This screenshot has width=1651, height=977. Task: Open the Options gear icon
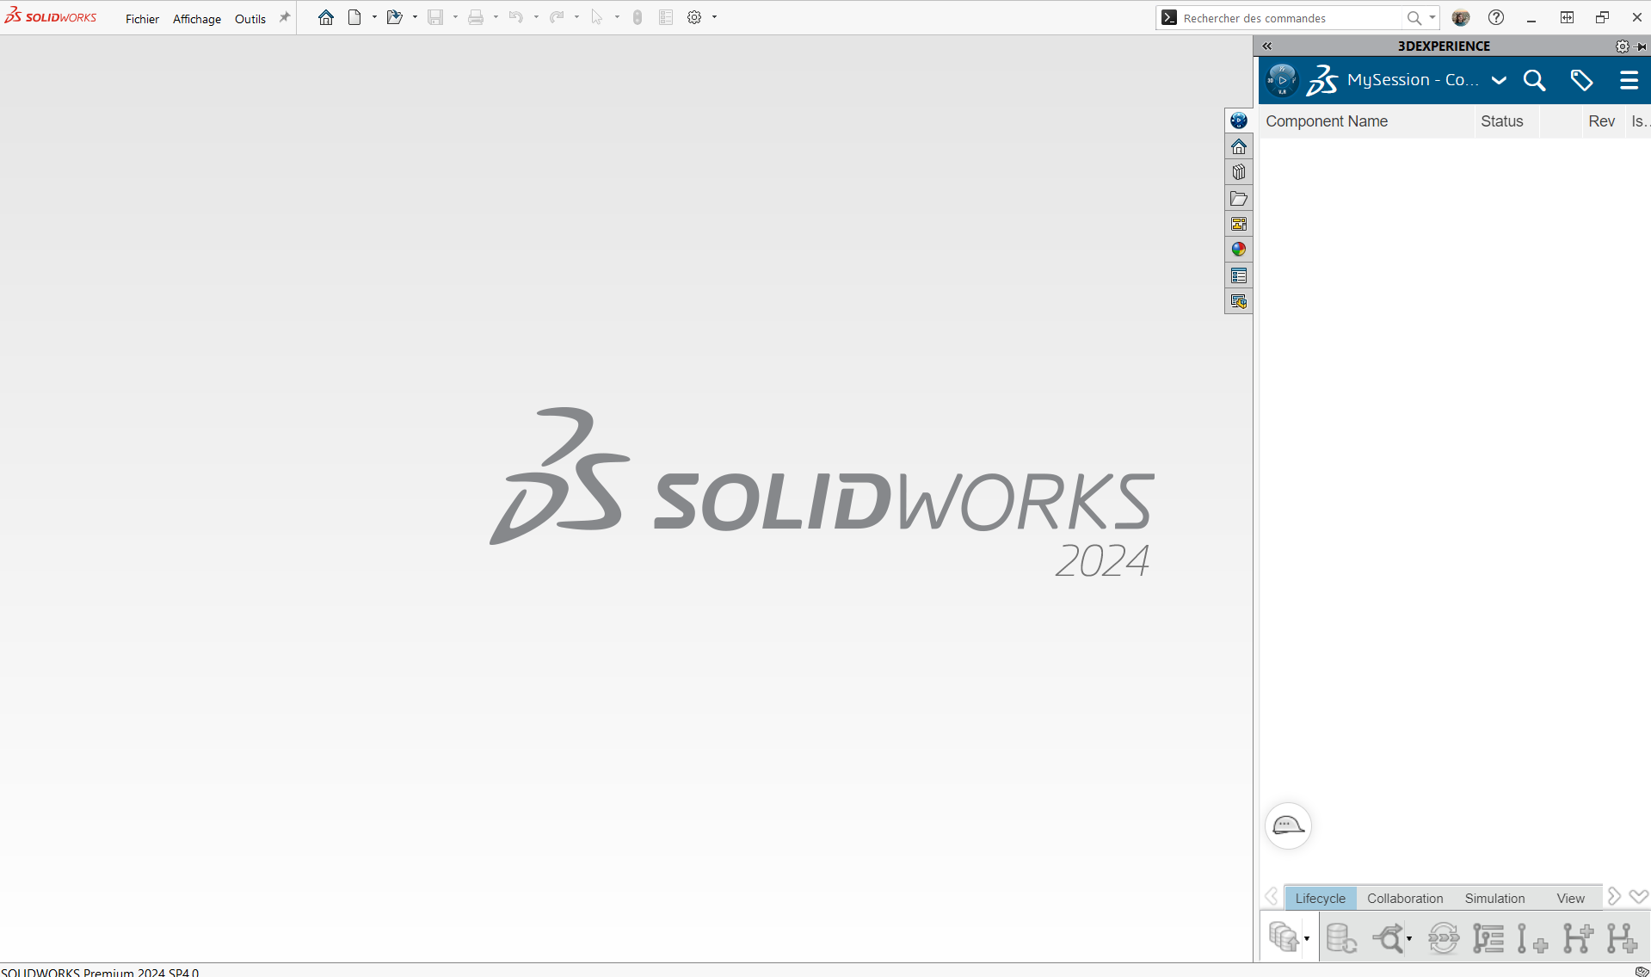pyautogui.click(x=694, y=17)
